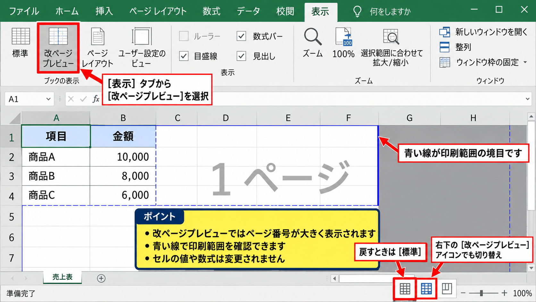Expand the formula bar

coord(527,99)
